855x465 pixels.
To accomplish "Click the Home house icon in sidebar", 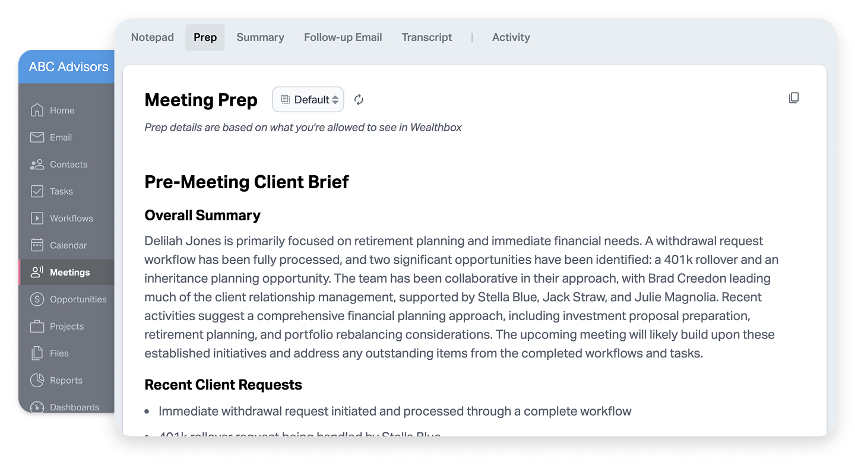I will point(37,110).
